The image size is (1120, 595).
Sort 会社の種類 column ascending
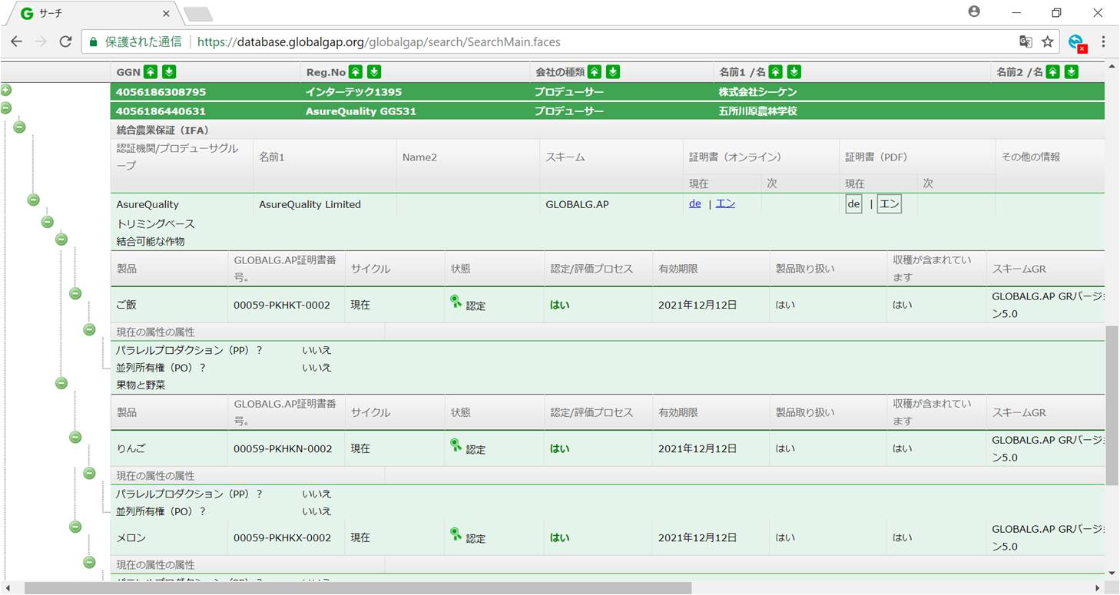tap(595, 72)
